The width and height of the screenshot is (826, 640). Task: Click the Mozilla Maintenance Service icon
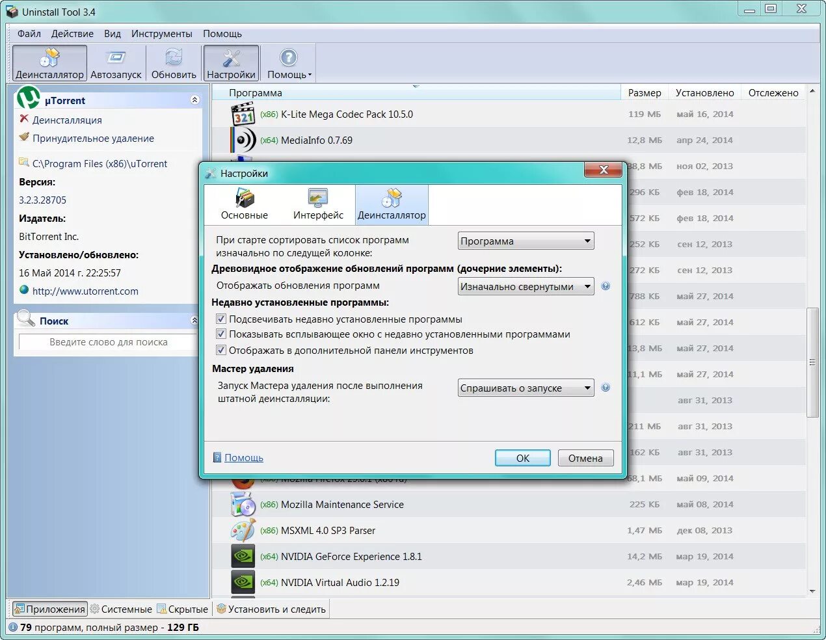point(243,504)
